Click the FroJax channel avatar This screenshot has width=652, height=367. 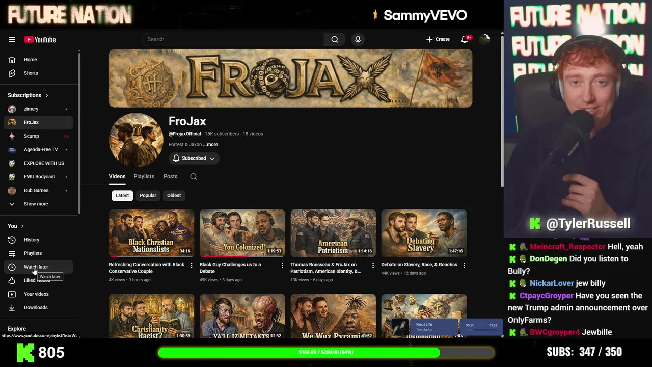pyautogui.click(x=136, y=140)
